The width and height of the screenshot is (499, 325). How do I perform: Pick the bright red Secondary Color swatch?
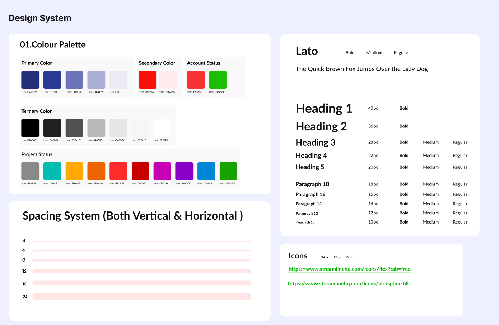click(x=148, y=80)
